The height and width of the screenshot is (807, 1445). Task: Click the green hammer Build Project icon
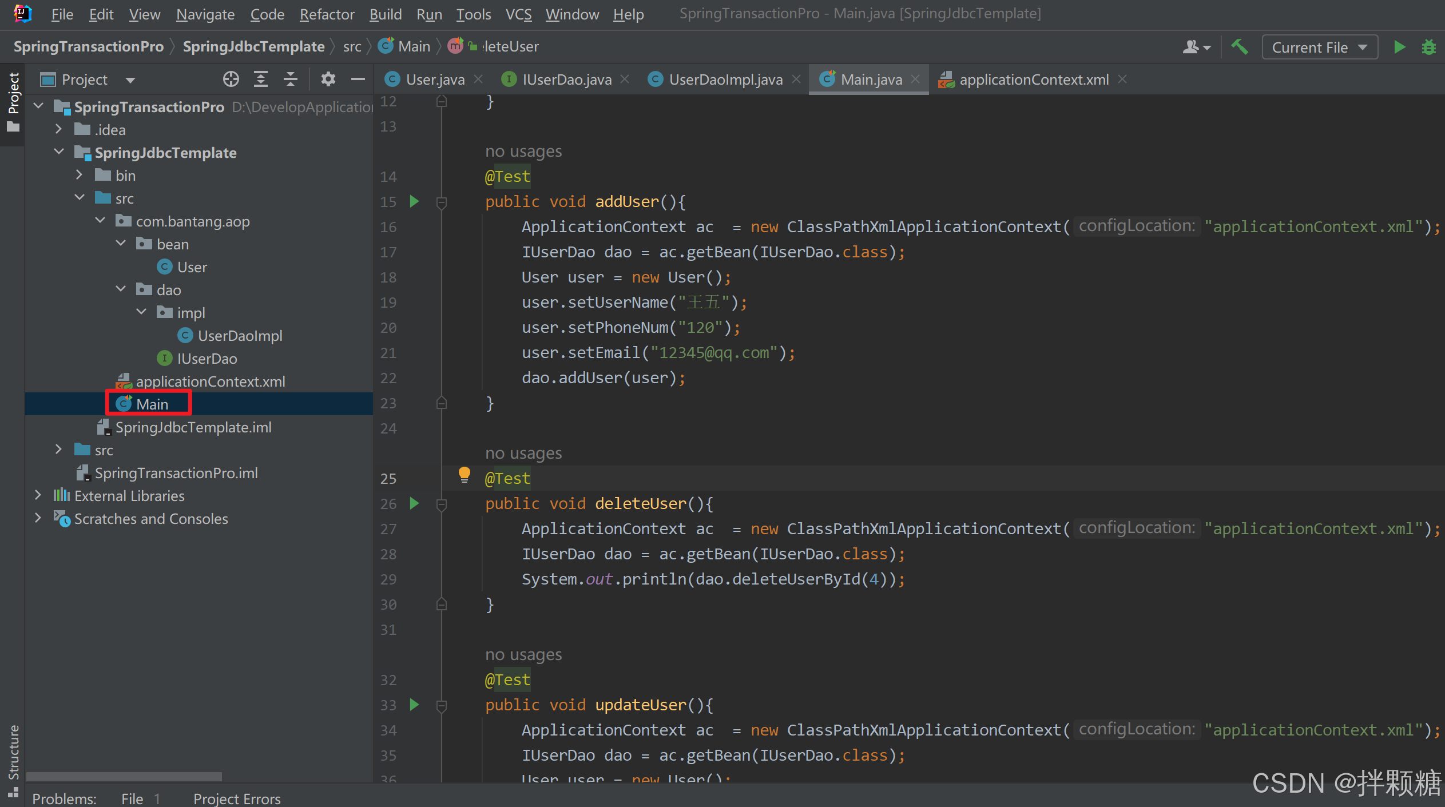(x=1239, y=47)
